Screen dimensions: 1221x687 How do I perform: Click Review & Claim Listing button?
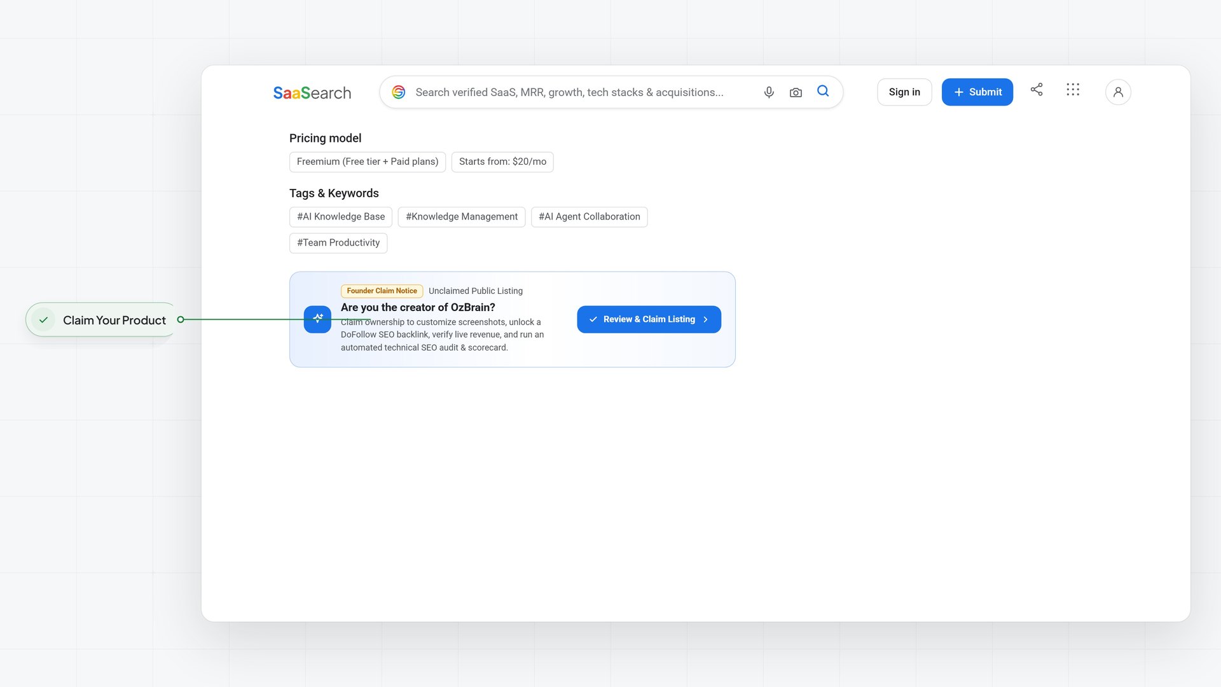pyautogui.click(x=649, y=319)
